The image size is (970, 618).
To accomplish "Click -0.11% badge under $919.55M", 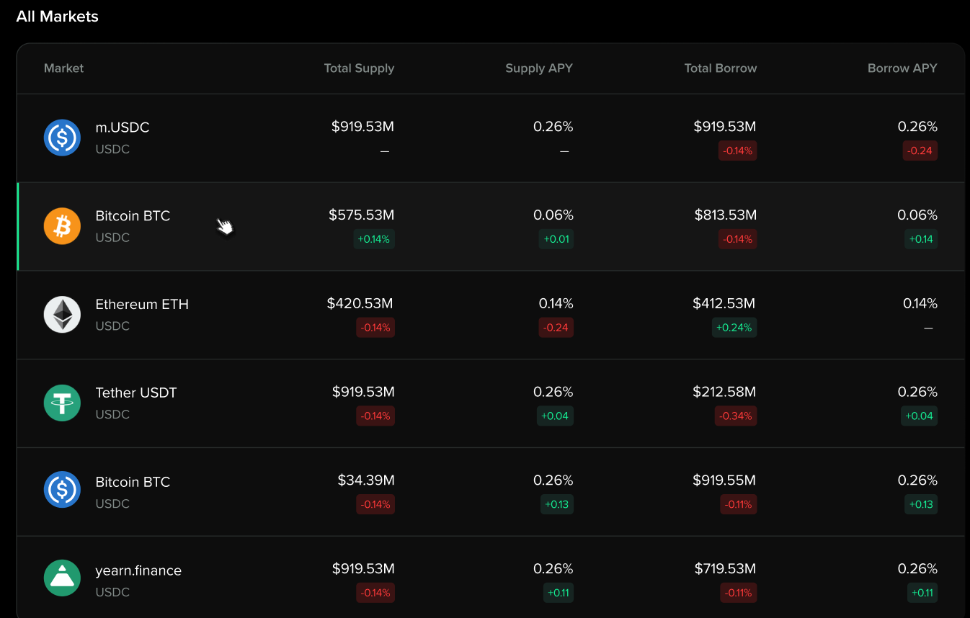I will (x=739, y=504).
